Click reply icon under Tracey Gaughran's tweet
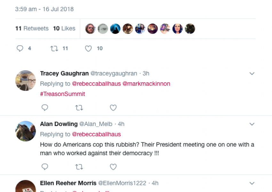 click(x=45, y=108)
